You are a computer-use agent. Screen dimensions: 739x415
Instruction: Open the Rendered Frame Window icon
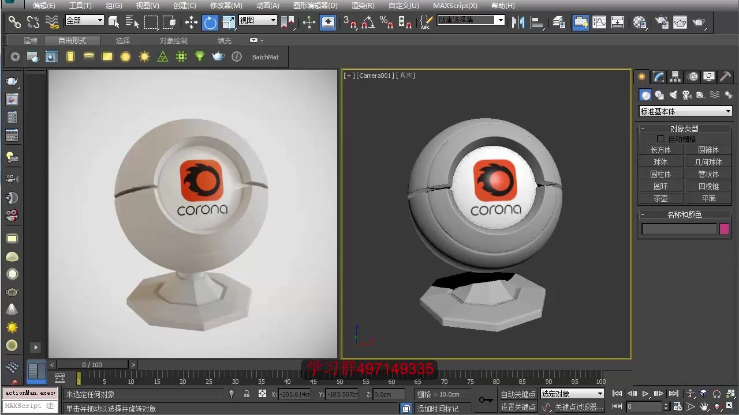coord(680,22)
